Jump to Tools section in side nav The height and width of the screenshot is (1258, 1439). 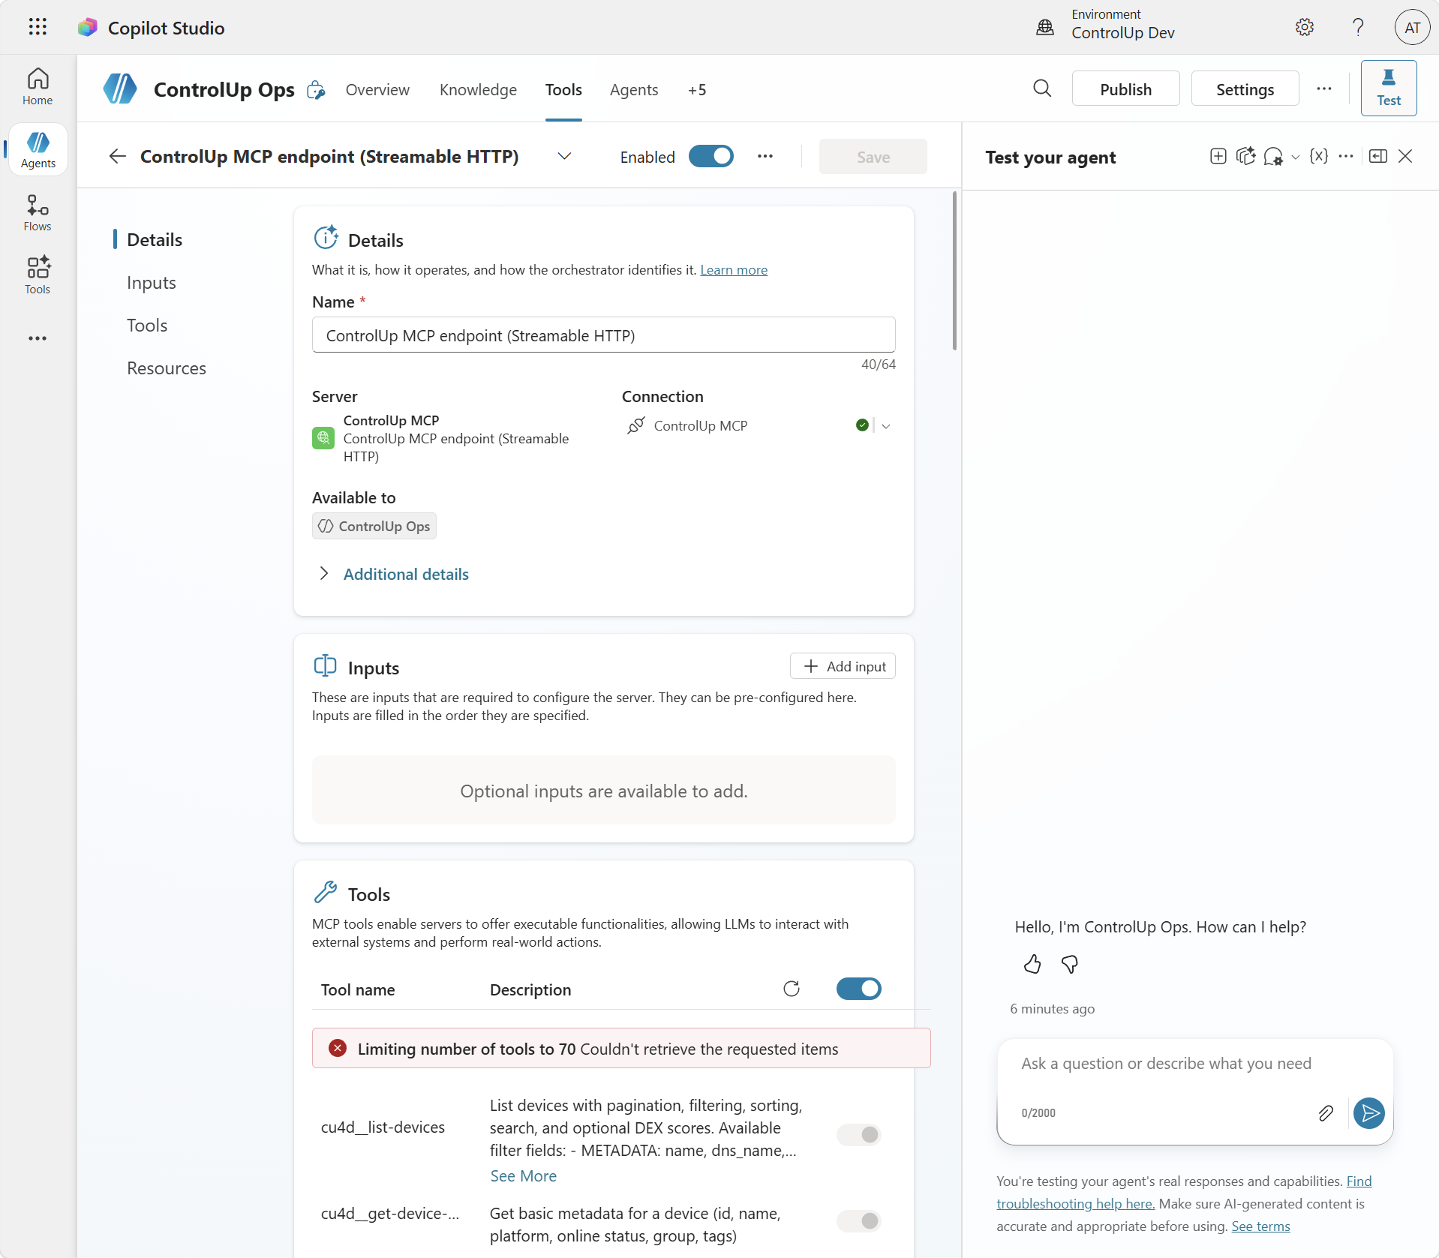[147, 326]
